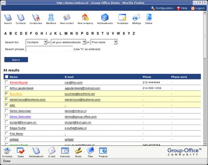Expand the First name field dropdown
Viewport: 208px width, 165px height.
click(104, 42)
